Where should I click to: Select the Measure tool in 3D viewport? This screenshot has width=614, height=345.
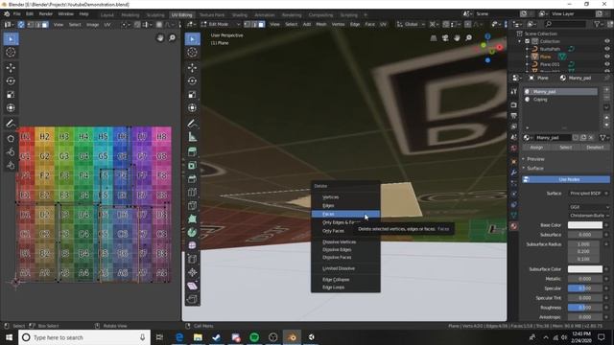point(192,137)
